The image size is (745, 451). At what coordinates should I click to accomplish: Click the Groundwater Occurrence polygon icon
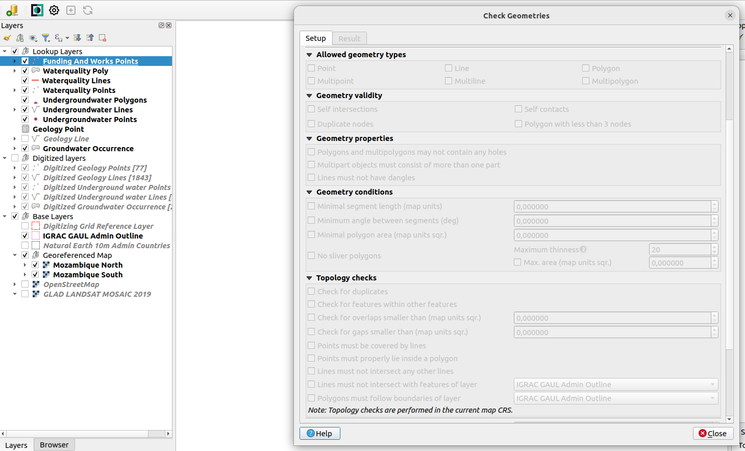(36, 148)
